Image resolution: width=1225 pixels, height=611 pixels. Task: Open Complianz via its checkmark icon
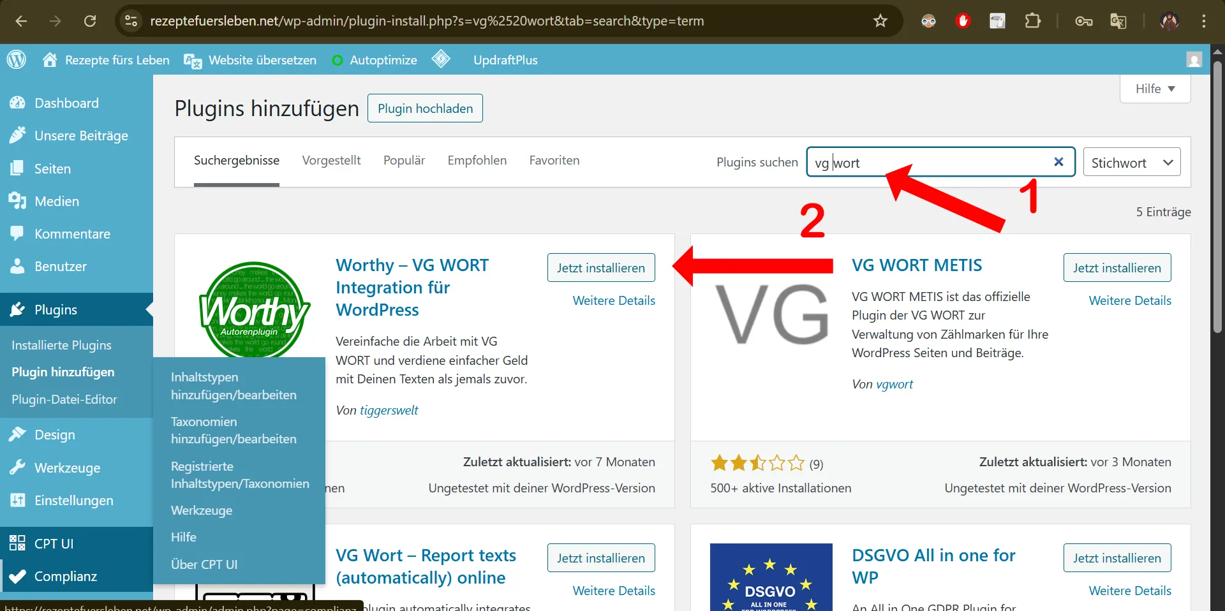tap(17, 576)
